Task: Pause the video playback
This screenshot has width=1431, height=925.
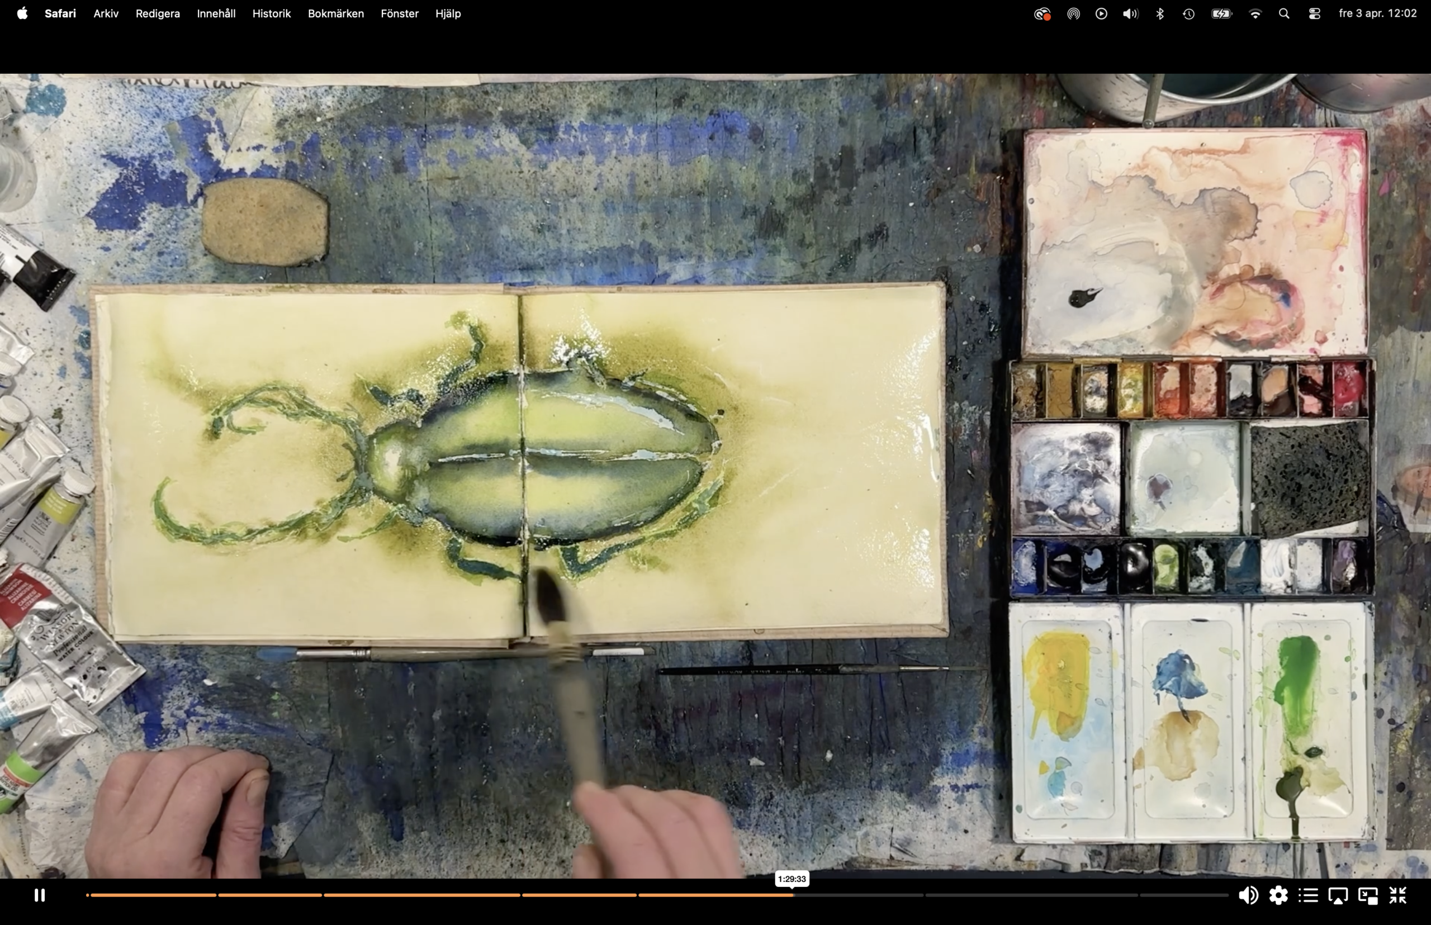Action: pyautogui.click(x=40, y=895)
